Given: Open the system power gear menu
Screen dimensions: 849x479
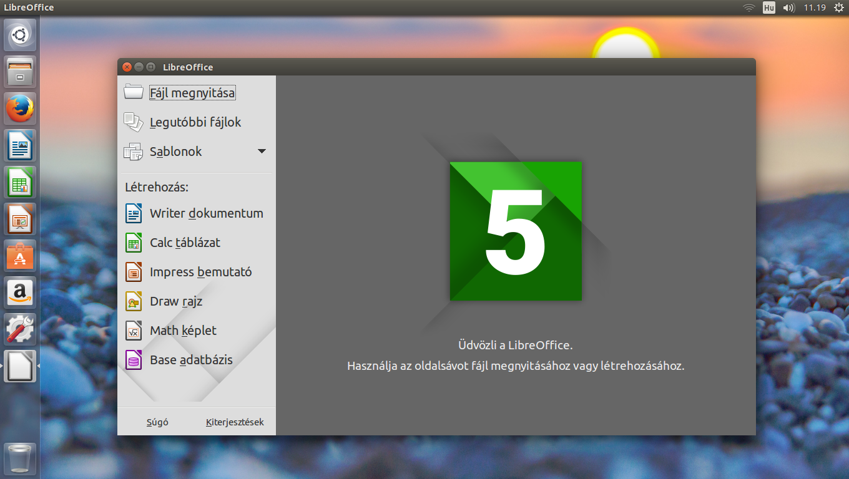Looking at the screenshot, I should point(838,7).
